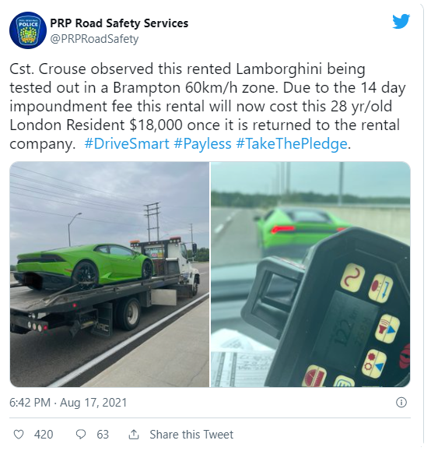The width and height of the screenshot is (431, 458).
Task: Open PRP Road Safety Services profile name
Action: coord(119,23)
